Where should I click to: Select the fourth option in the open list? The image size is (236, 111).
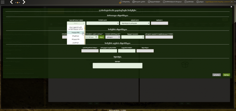click(x=76, y=39)
